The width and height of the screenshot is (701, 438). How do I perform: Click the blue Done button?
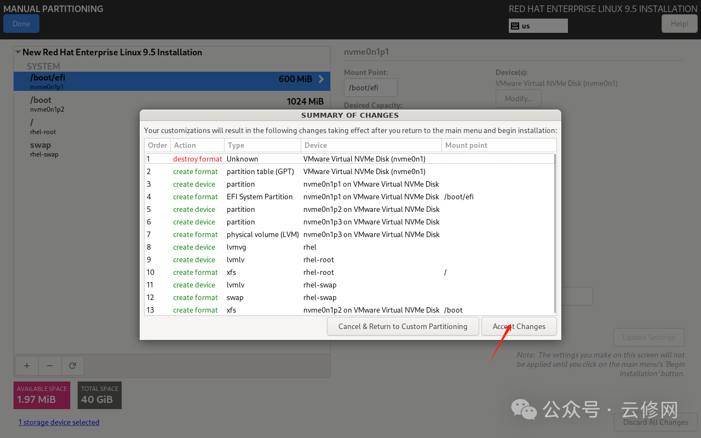21,24
